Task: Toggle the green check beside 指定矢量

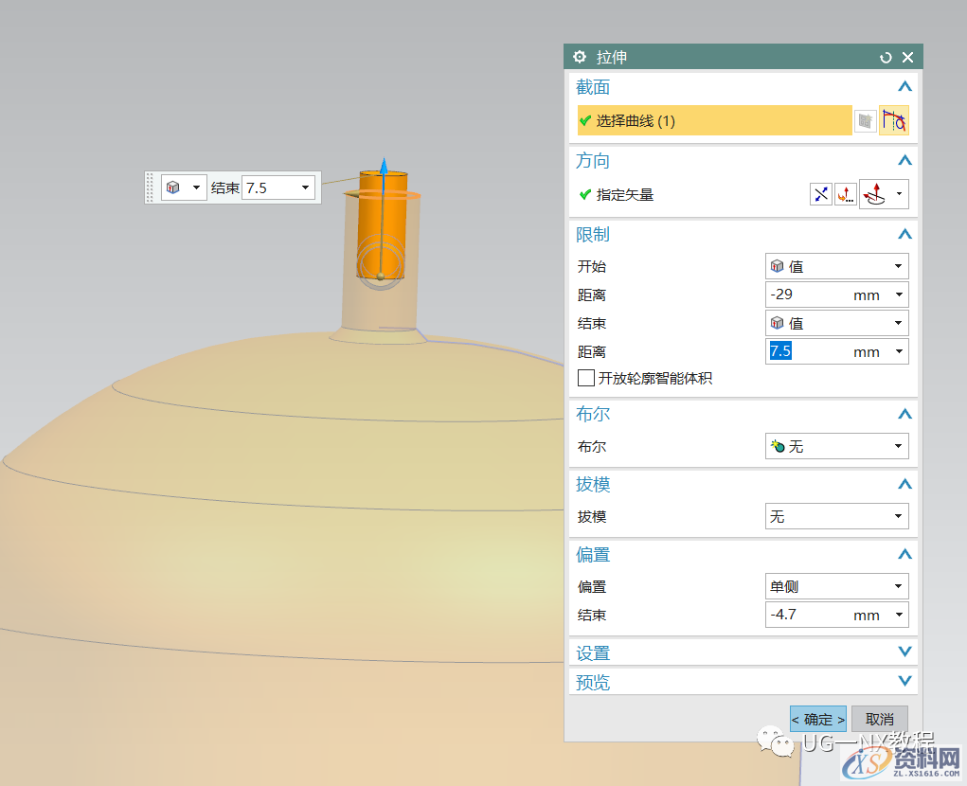Action: 587,194
